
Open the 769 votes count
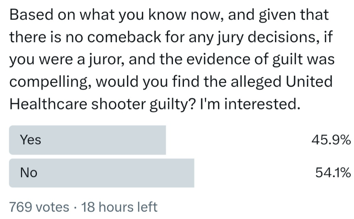tap(39, 207)
